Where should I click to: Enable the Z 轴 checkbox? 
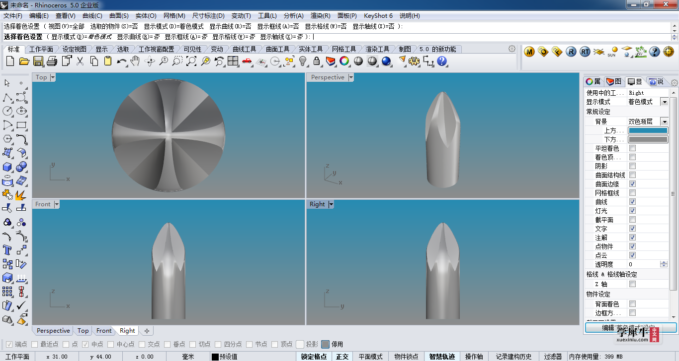pos(632,284)
